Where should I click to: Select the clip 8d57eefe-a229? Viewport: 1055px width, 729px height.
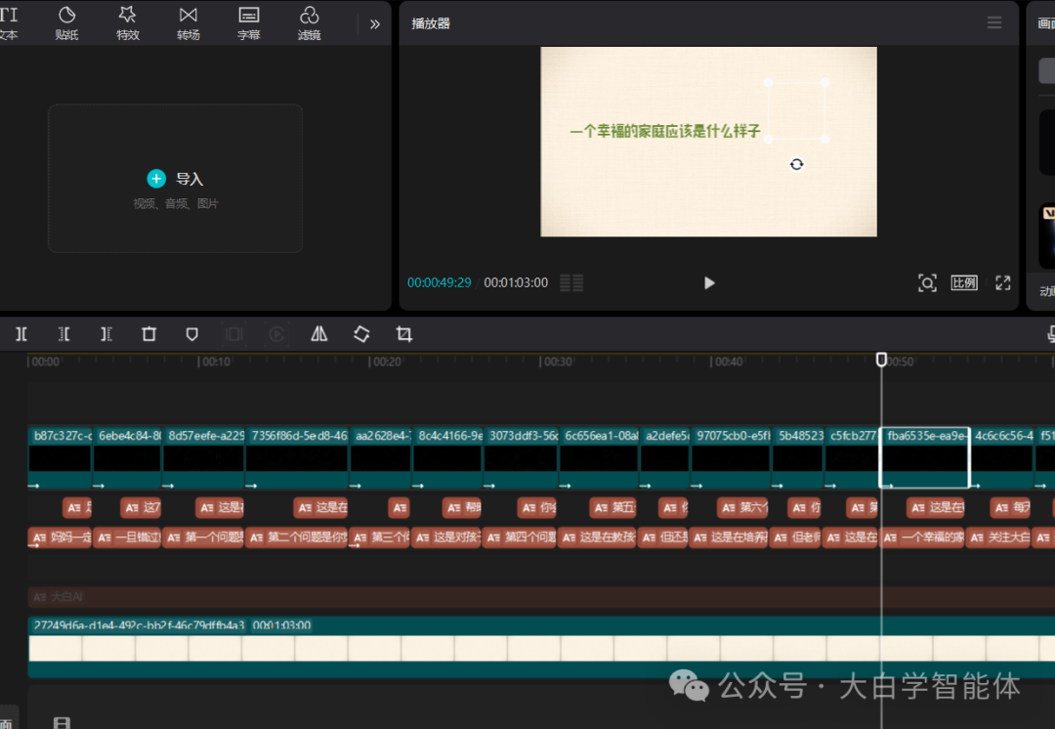204,457
